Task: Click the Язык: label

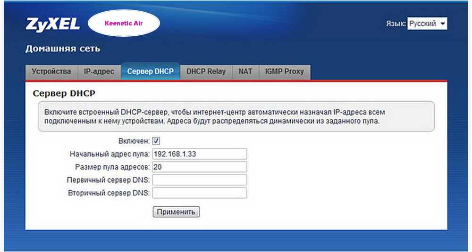Action: 396,24
